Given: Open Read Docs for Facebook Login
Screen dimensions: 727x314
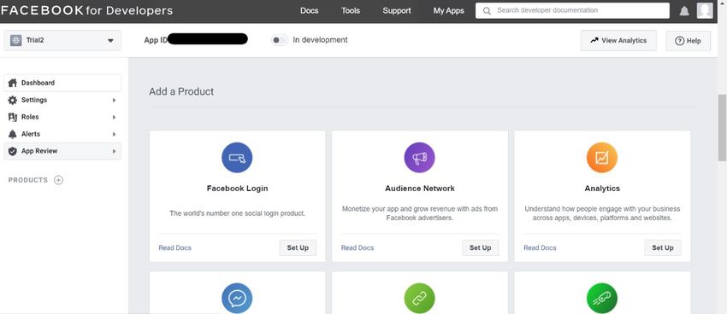Looking at the screenshot, I should [x=174, y=247].
